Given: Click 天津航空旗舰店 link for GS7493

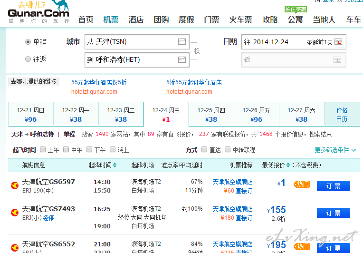Looking at the screenshot, I should tap(232, 209).
